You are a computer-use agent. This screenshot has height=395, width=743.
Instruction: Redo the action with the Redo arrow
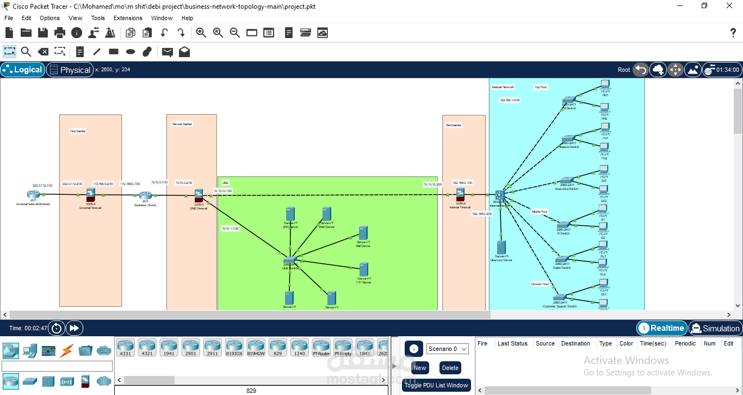coord(181,33)
